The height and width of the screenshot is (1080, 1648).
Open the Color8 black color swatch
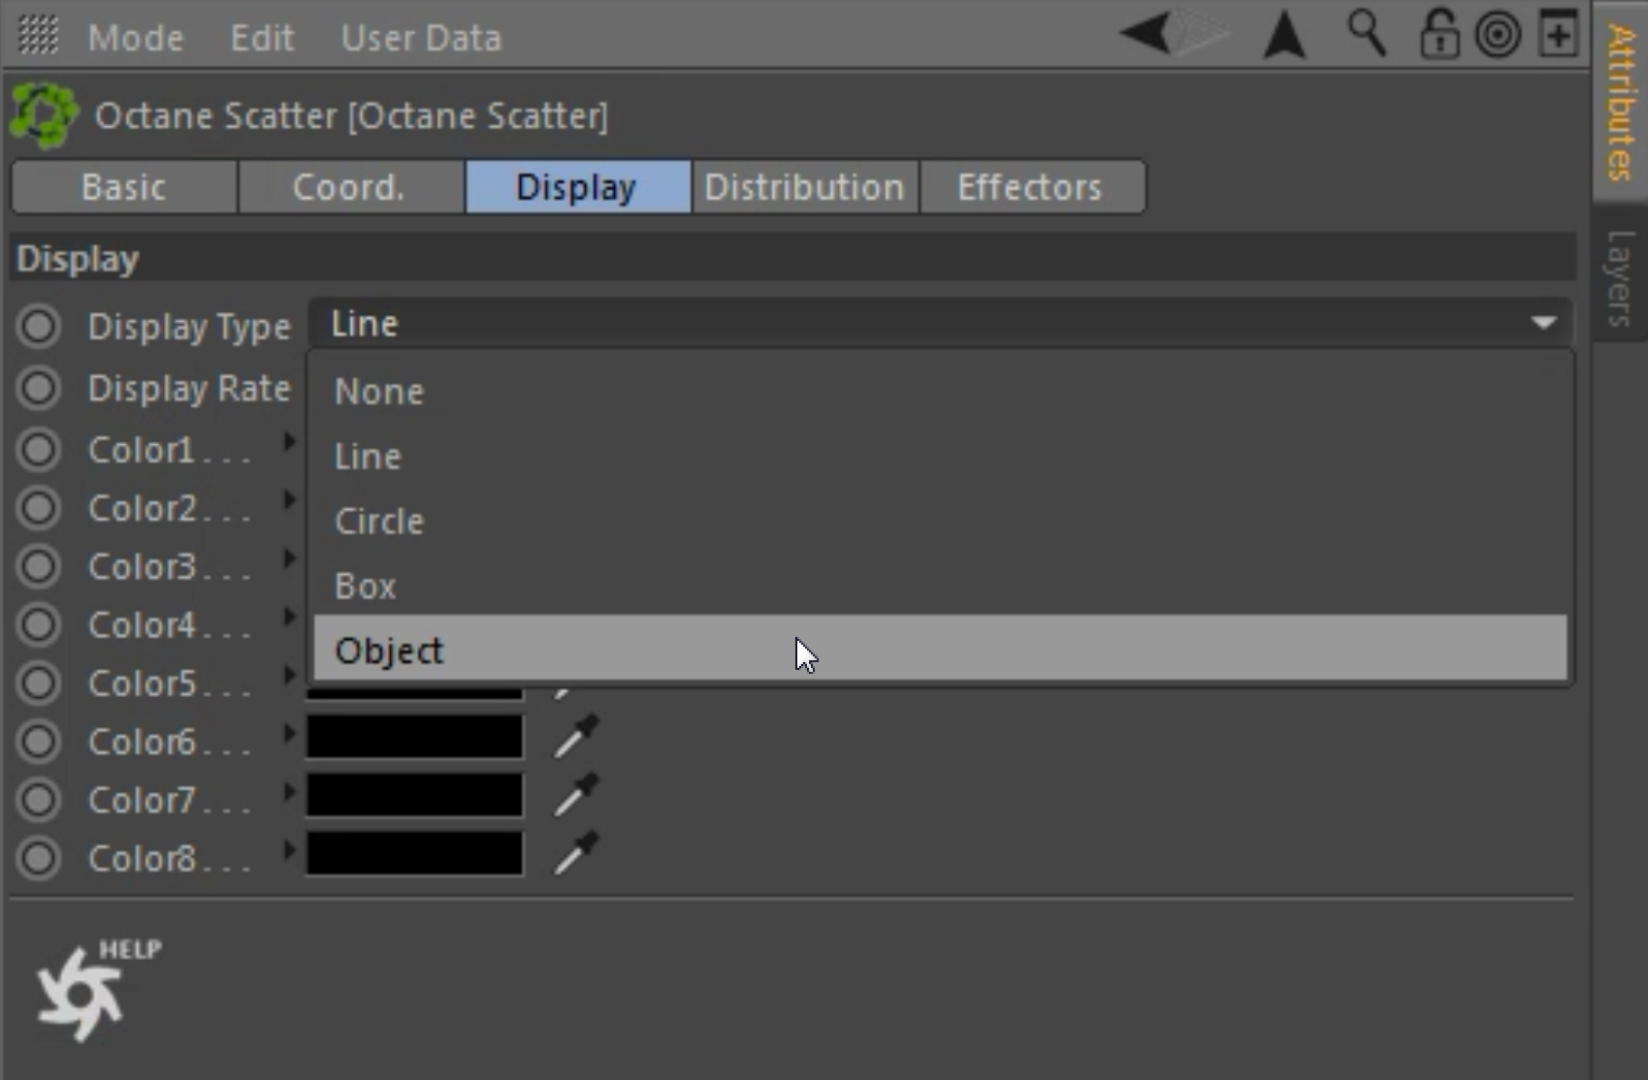[415, 853]
